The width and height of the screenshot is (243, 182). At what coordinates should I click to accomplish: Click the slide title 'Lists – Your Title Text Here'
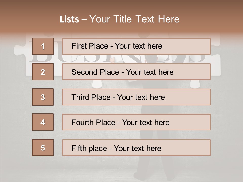coord(119,19)
